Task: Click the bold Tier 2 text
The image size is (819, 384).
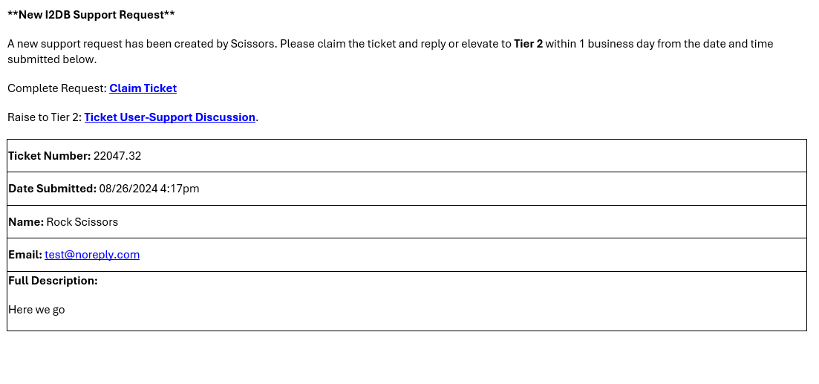Action: (528, 44)
